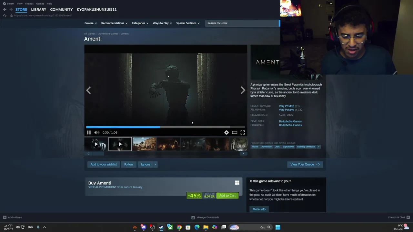Click Add to your wishlist
The height and width of the screenshot is (232, 413).
(104, 164)
